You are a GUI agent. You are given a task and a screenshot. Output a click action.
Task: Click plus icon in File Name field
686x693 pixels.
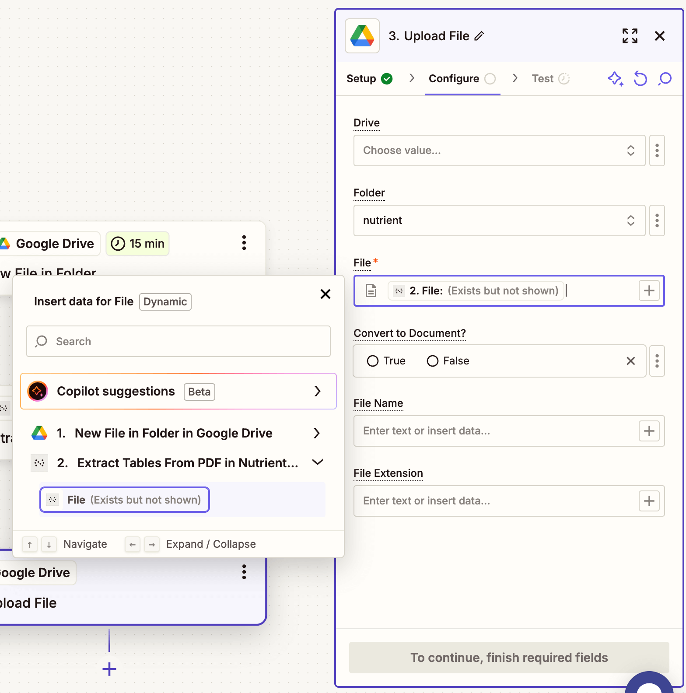coord(649,431)
